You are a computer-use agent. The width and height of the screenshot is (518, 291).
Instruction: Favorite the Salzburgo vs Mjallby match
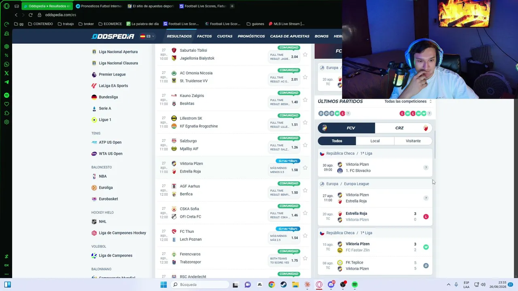(x=305, y=145)
